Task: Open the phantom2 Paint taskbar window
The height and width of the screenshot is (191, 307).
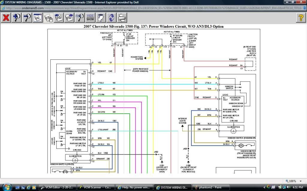Action: tap(210, 187)
